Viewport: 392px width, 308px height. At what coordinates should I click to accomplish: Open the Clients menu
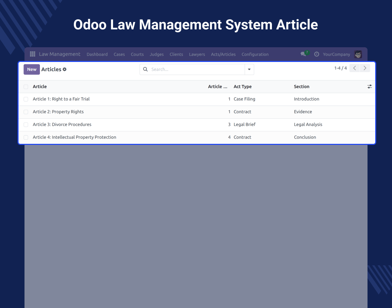[x=176, y=54]
